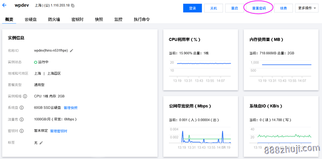This screenshot has height=159, width=322.
Task: Open the 防火墙 tab
Action: pos(54,19)
